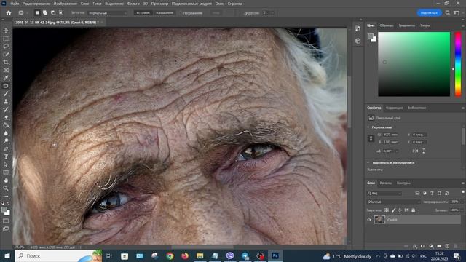The image size is (466, 262).
Task: Go to the Home screen icon
Action: coord(9,13)
